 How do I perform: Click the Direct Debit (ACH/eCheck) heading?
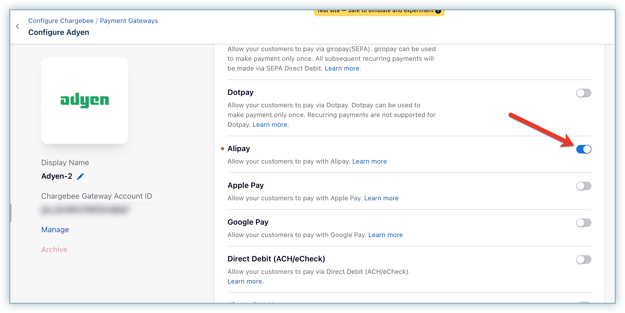coord(276,259)
